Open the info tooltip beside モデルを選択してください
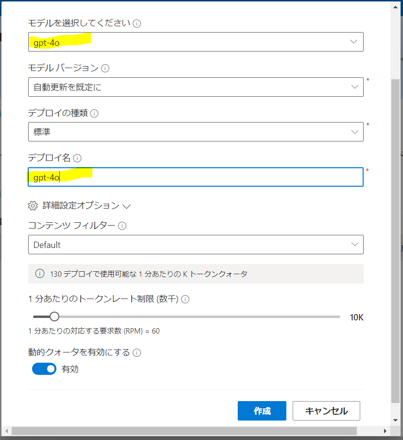403x440 pixels. [x=137, y=23]
